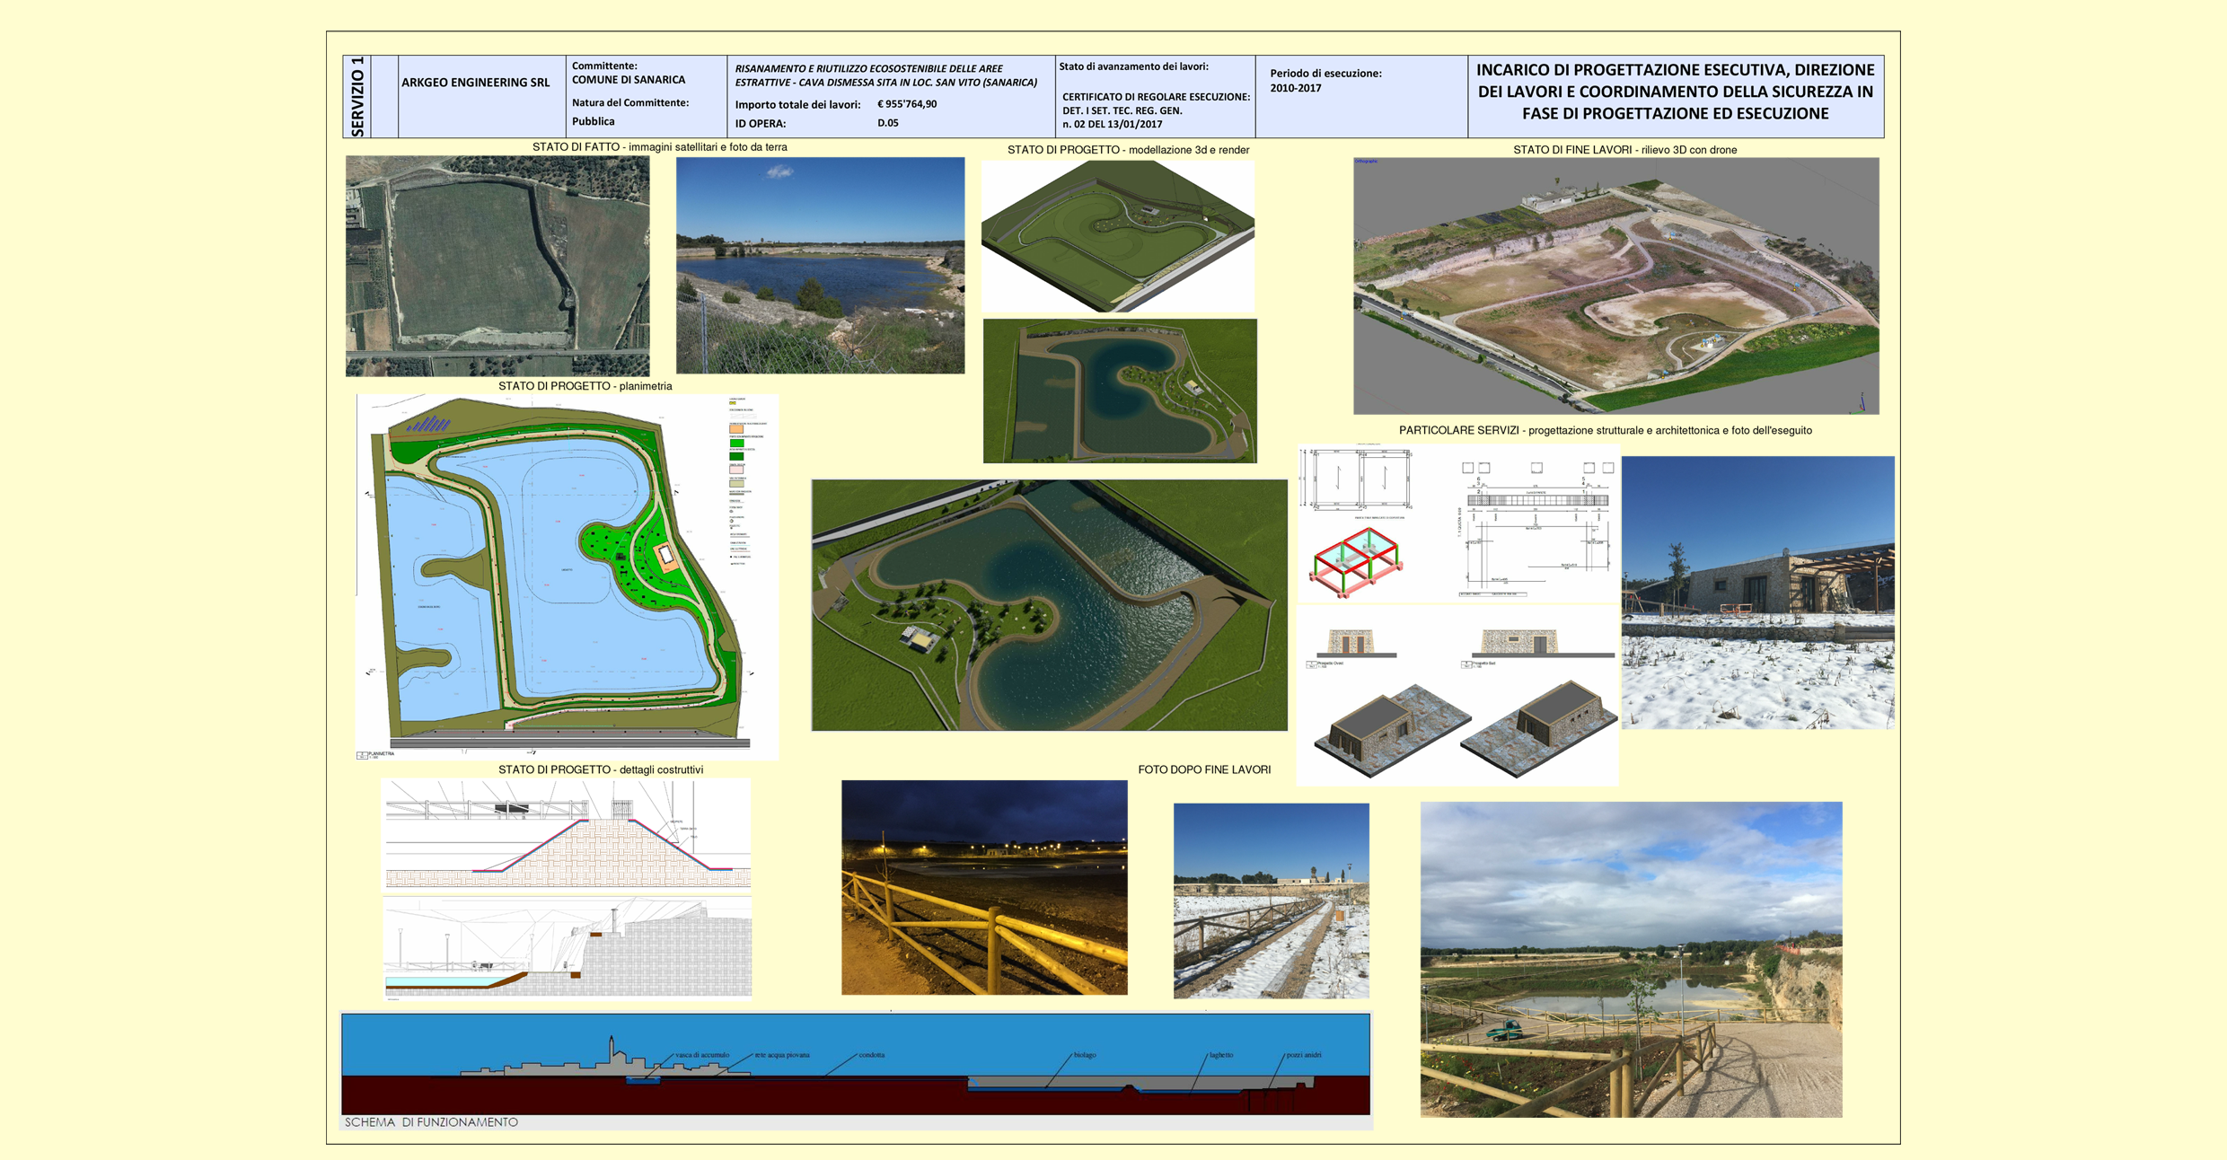2227x1160 pixels.
Task: Click 'rete acqua piovana' label in schema
Action: [x=782, y=1055]
